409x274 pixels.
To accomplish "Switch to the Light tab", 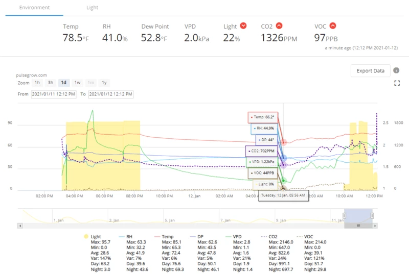I will tap(92, 8).
